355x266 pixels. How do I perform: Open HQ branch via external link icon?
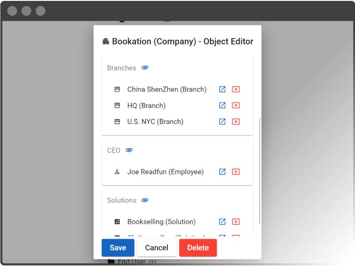222,106
